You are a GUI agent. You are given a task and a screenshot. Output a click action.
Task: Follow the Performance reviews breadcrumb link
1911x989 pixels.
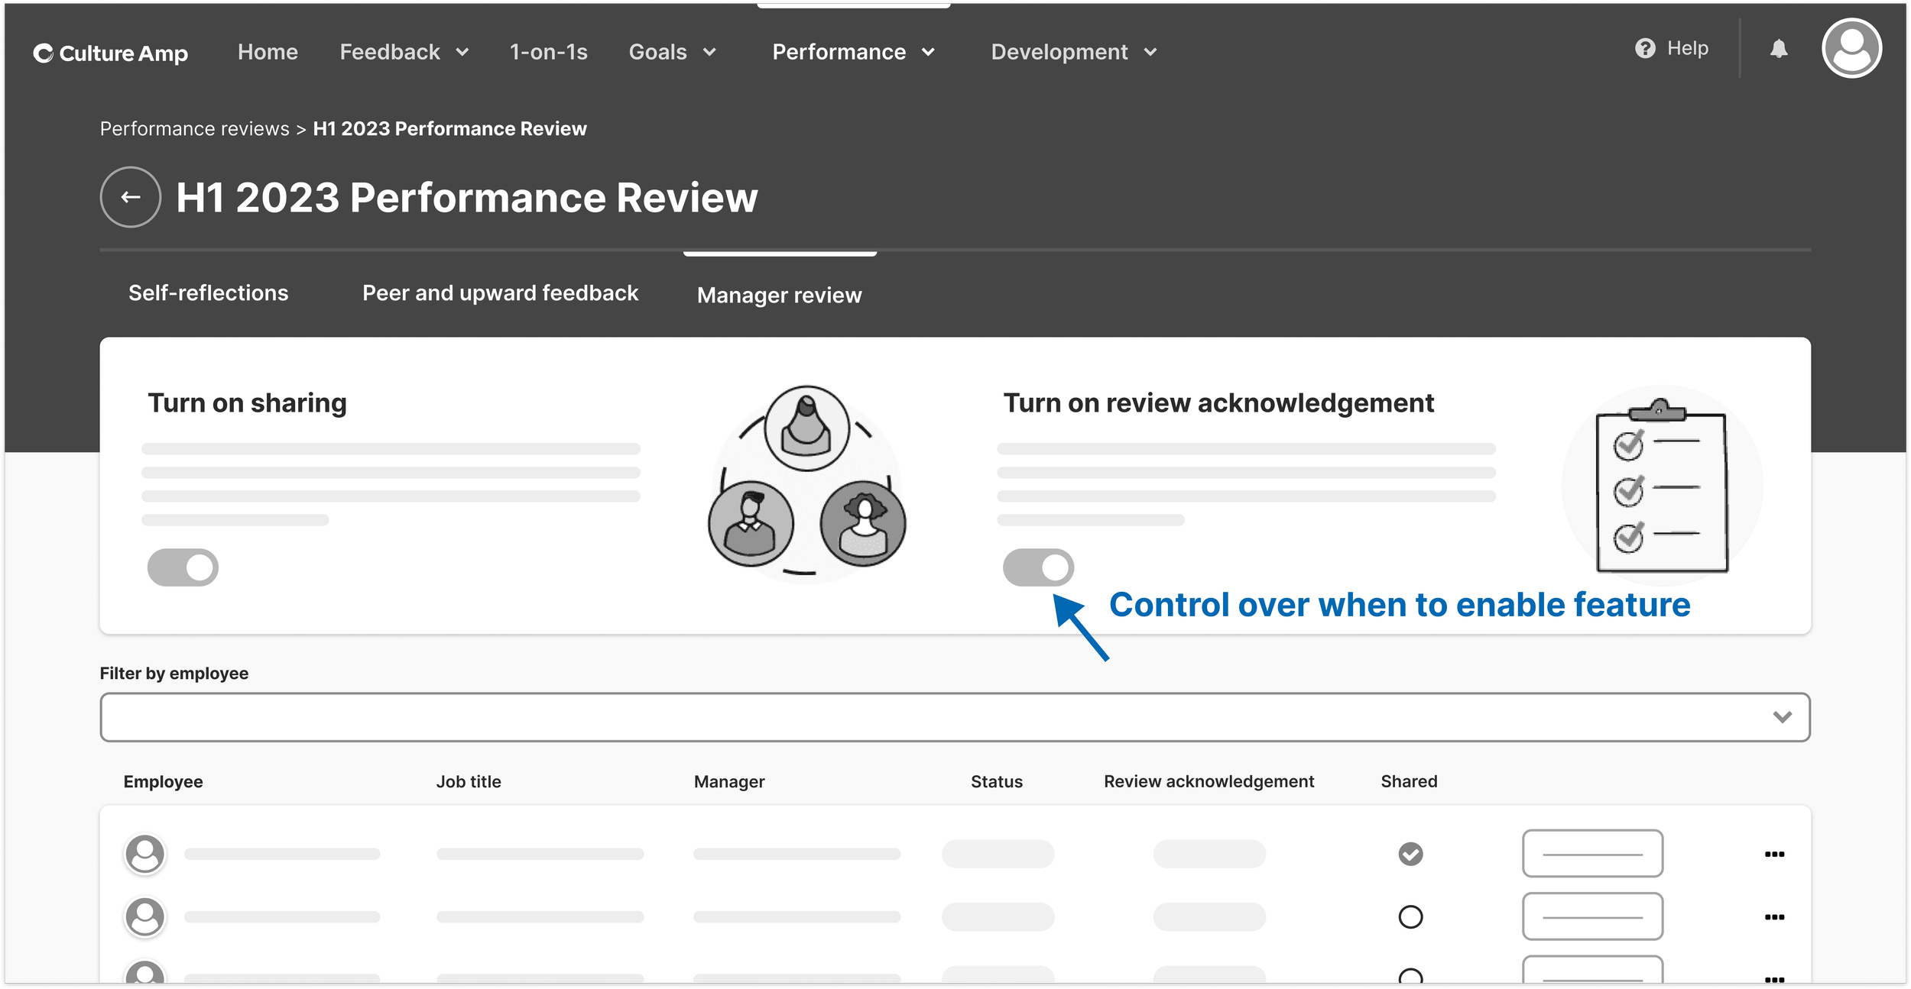pos(194,129)
